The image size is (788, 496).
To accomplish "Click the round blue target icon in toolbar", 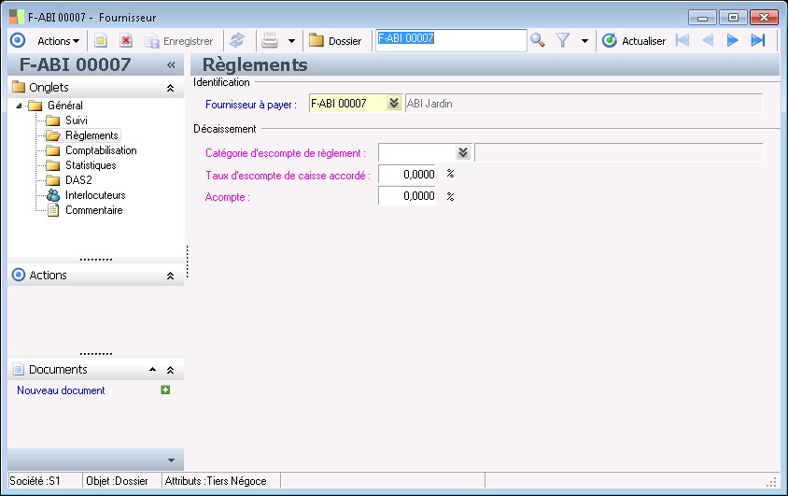I will coord(18,40).
